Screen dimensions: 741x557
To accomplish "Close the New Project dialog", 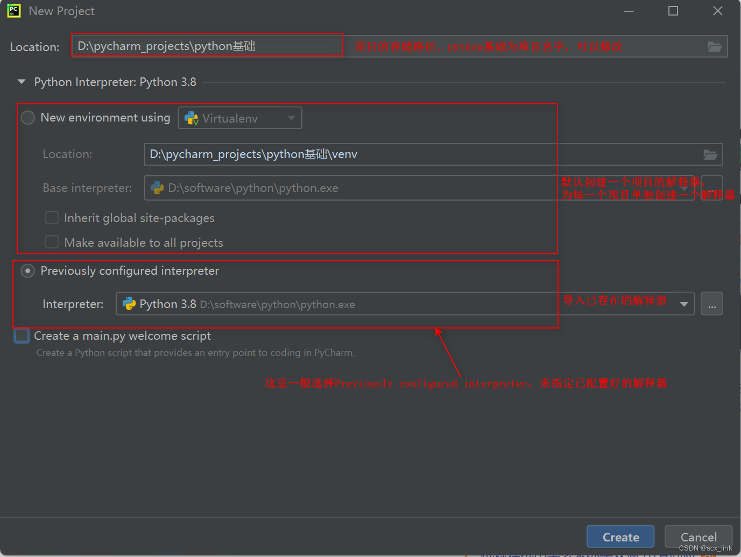I will click(718, 11).
